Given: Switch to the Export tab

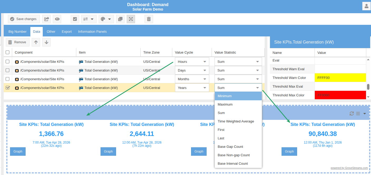Looking at the screenshot, I should (67, 32).
